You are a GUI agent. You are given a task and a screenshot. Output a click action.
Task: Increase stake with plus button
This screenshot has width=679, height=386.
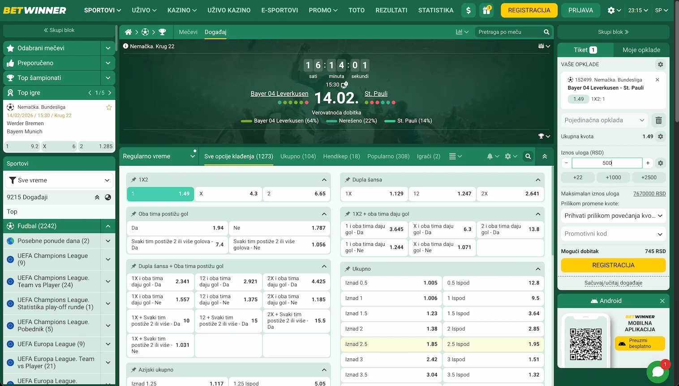(648, 163)
